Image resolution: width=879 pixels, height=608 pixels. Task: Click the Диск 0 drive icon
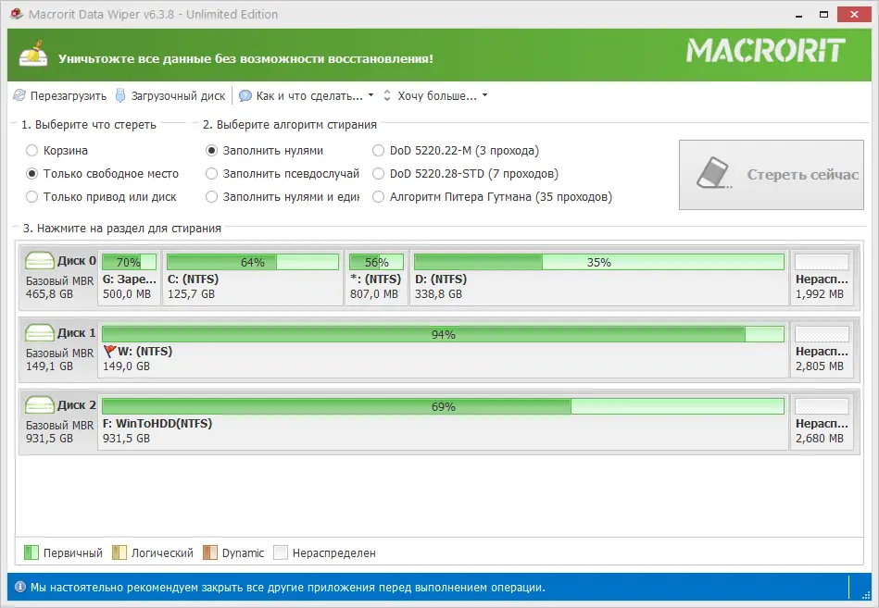[x=39, y=260]
